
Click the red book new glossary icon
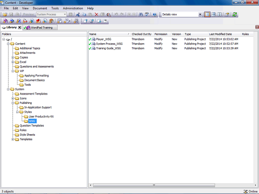(38, 21)
